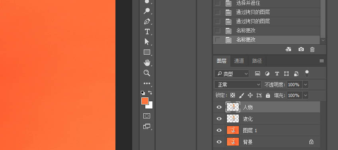
Task: Expand the 不透明度 opacity dropdown arrow
Action: click(305, 85)
